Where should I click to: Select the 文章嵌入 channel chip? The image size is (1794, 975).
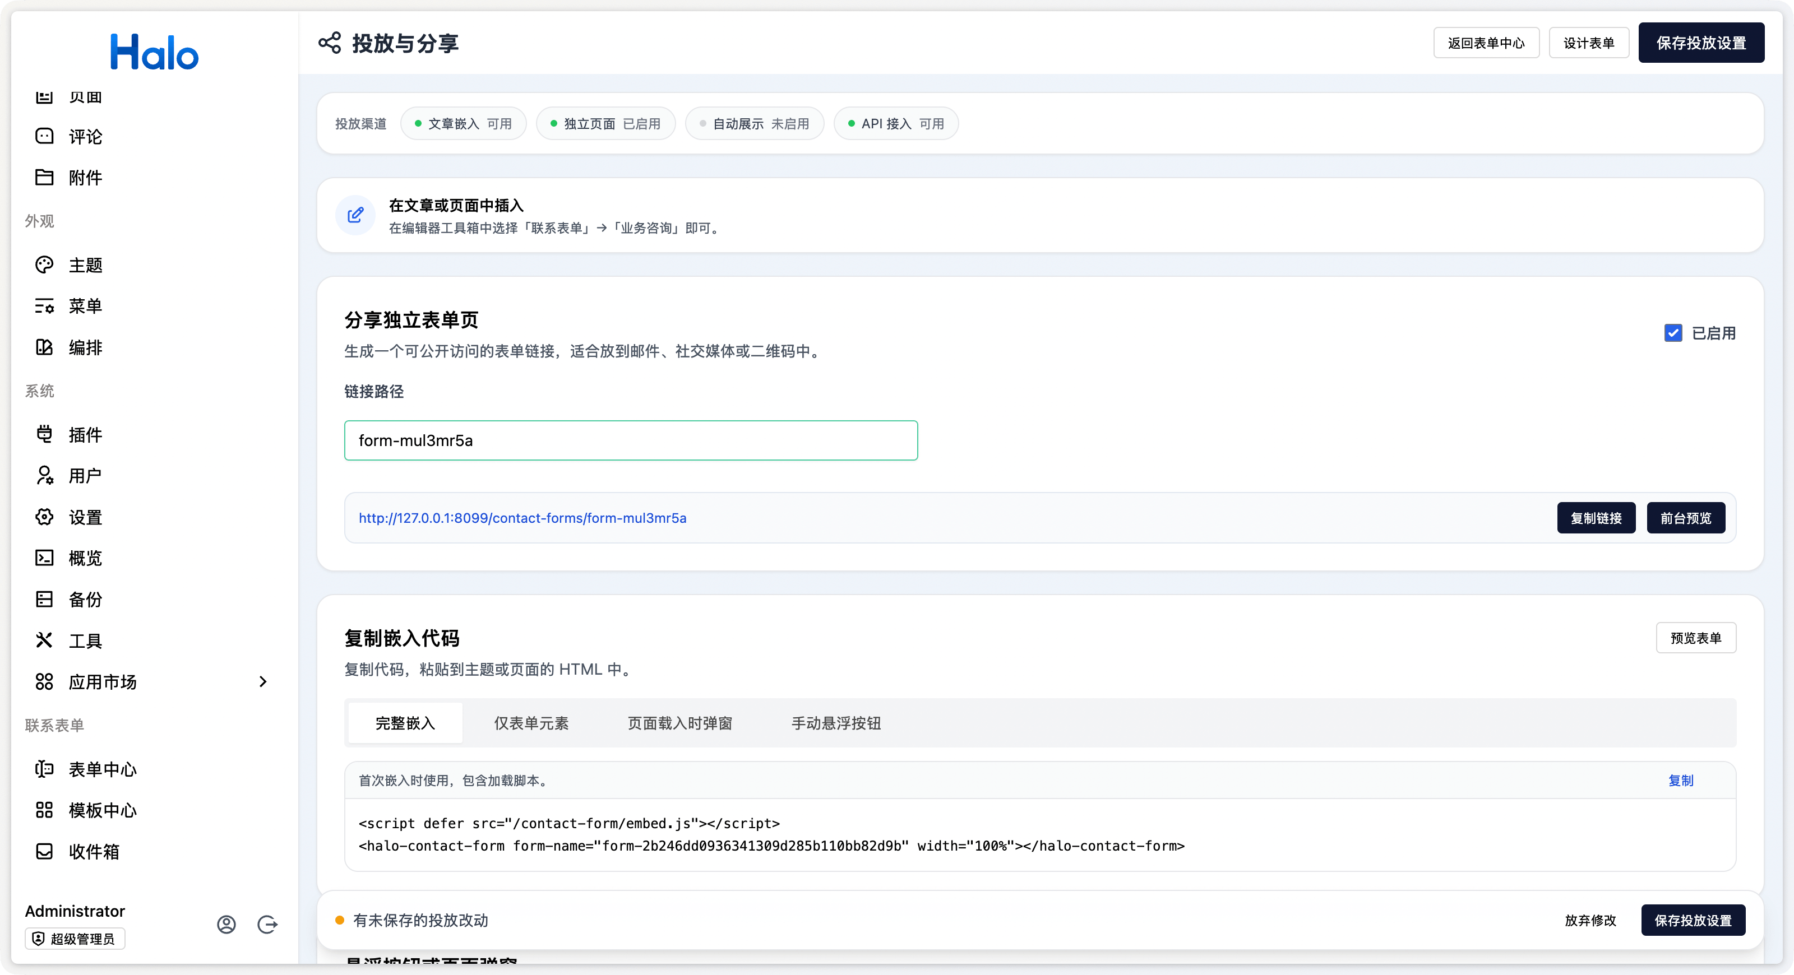(463, 124)
